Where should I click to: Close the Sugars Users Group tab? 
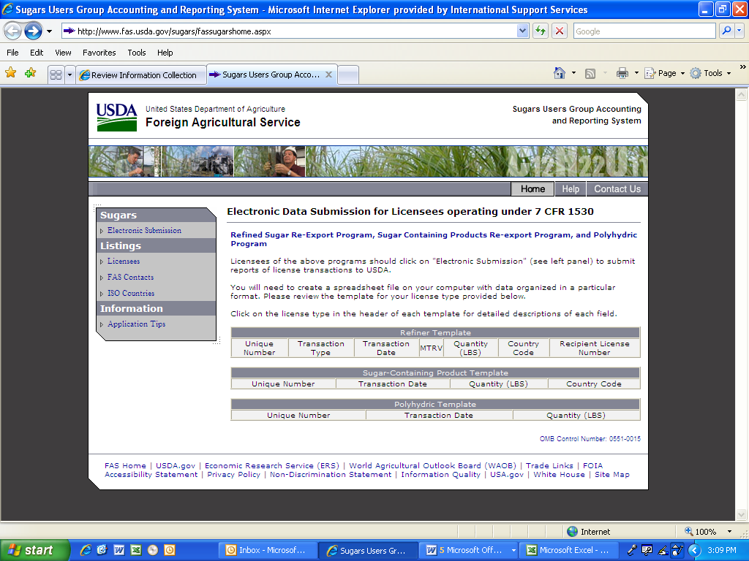coord(328,75)
